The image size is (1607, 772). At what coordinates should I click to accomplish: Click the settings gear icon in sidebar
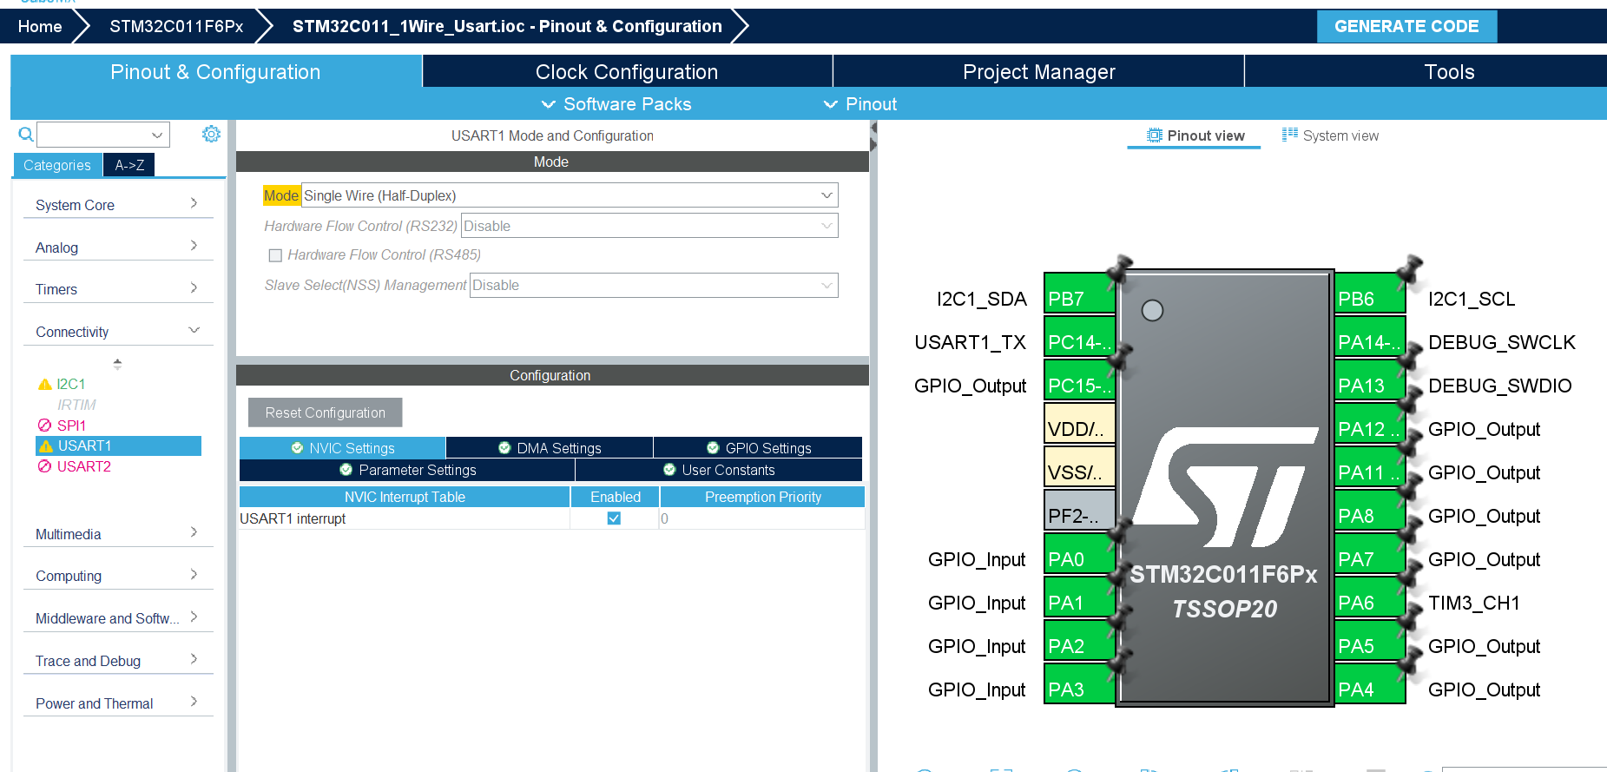(x=211, y=135)
